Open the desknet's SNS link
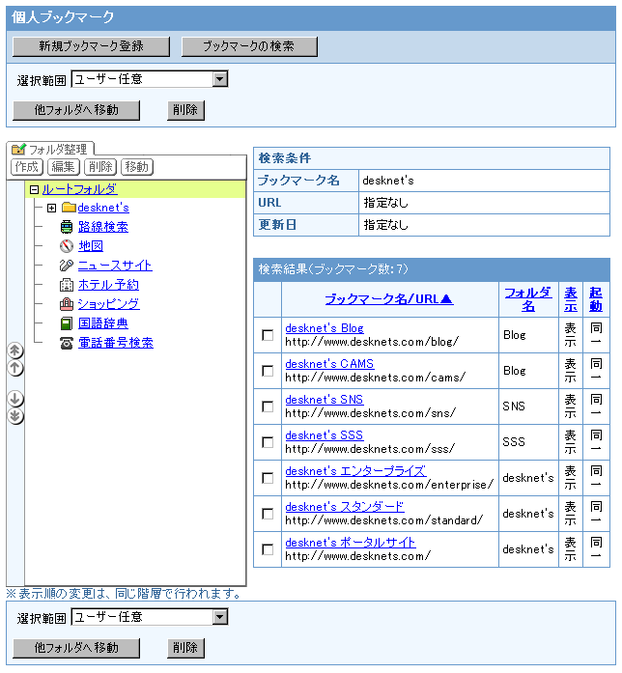The height and width of the screenshot is (673, 622). coord(325,400)
